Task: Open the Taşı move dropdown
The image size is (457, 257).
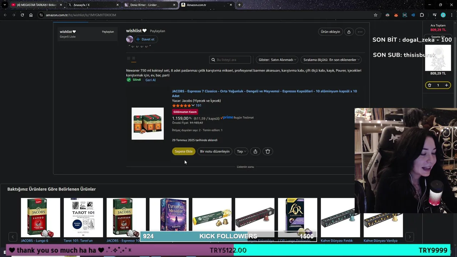Action: point(242,151)
